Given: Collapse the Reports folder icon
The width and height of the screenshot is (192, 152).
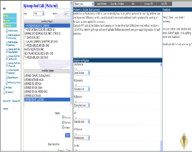Looking at the screenshot, I should 4,26.
